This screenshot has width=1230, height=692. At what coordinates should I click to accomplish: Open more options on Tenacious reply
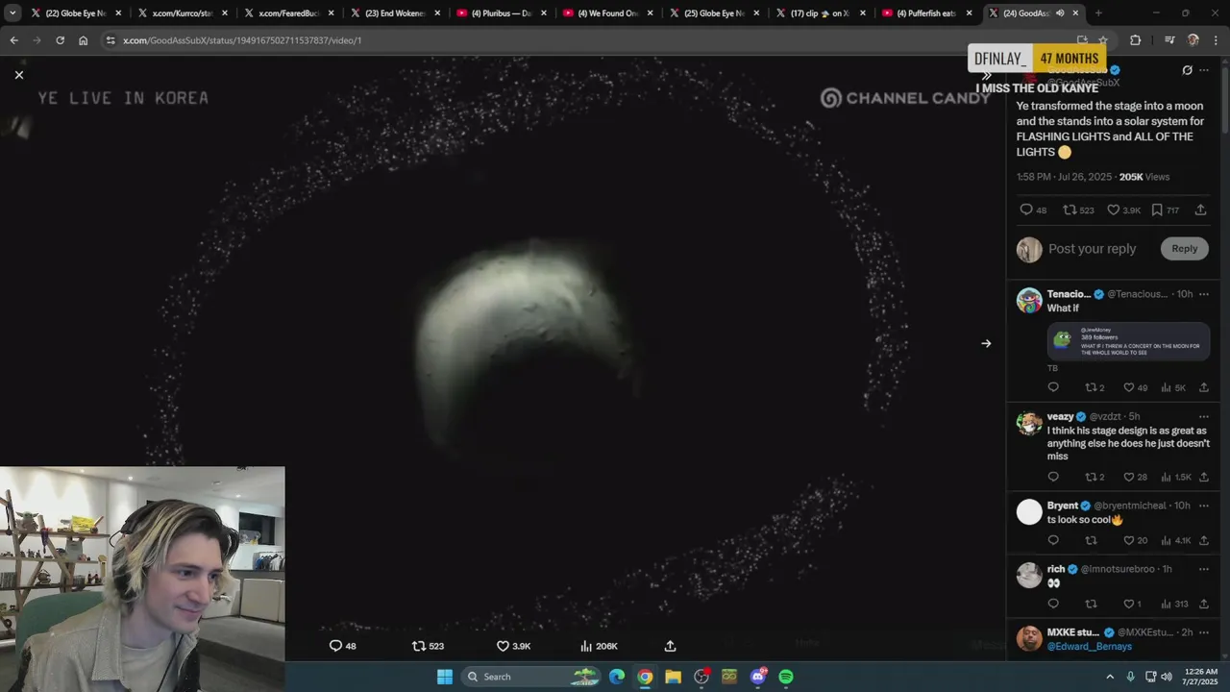(1204, 294)
